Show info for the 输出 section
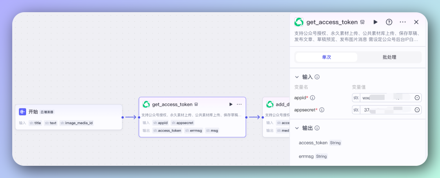This screenshot has width=440, height=178. coord(317,128)
